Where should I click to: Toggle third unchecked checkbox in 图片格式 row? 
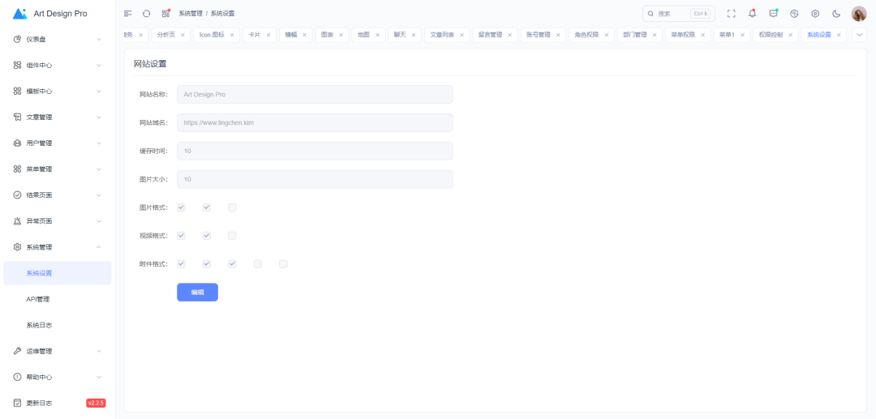coord(233,207)
